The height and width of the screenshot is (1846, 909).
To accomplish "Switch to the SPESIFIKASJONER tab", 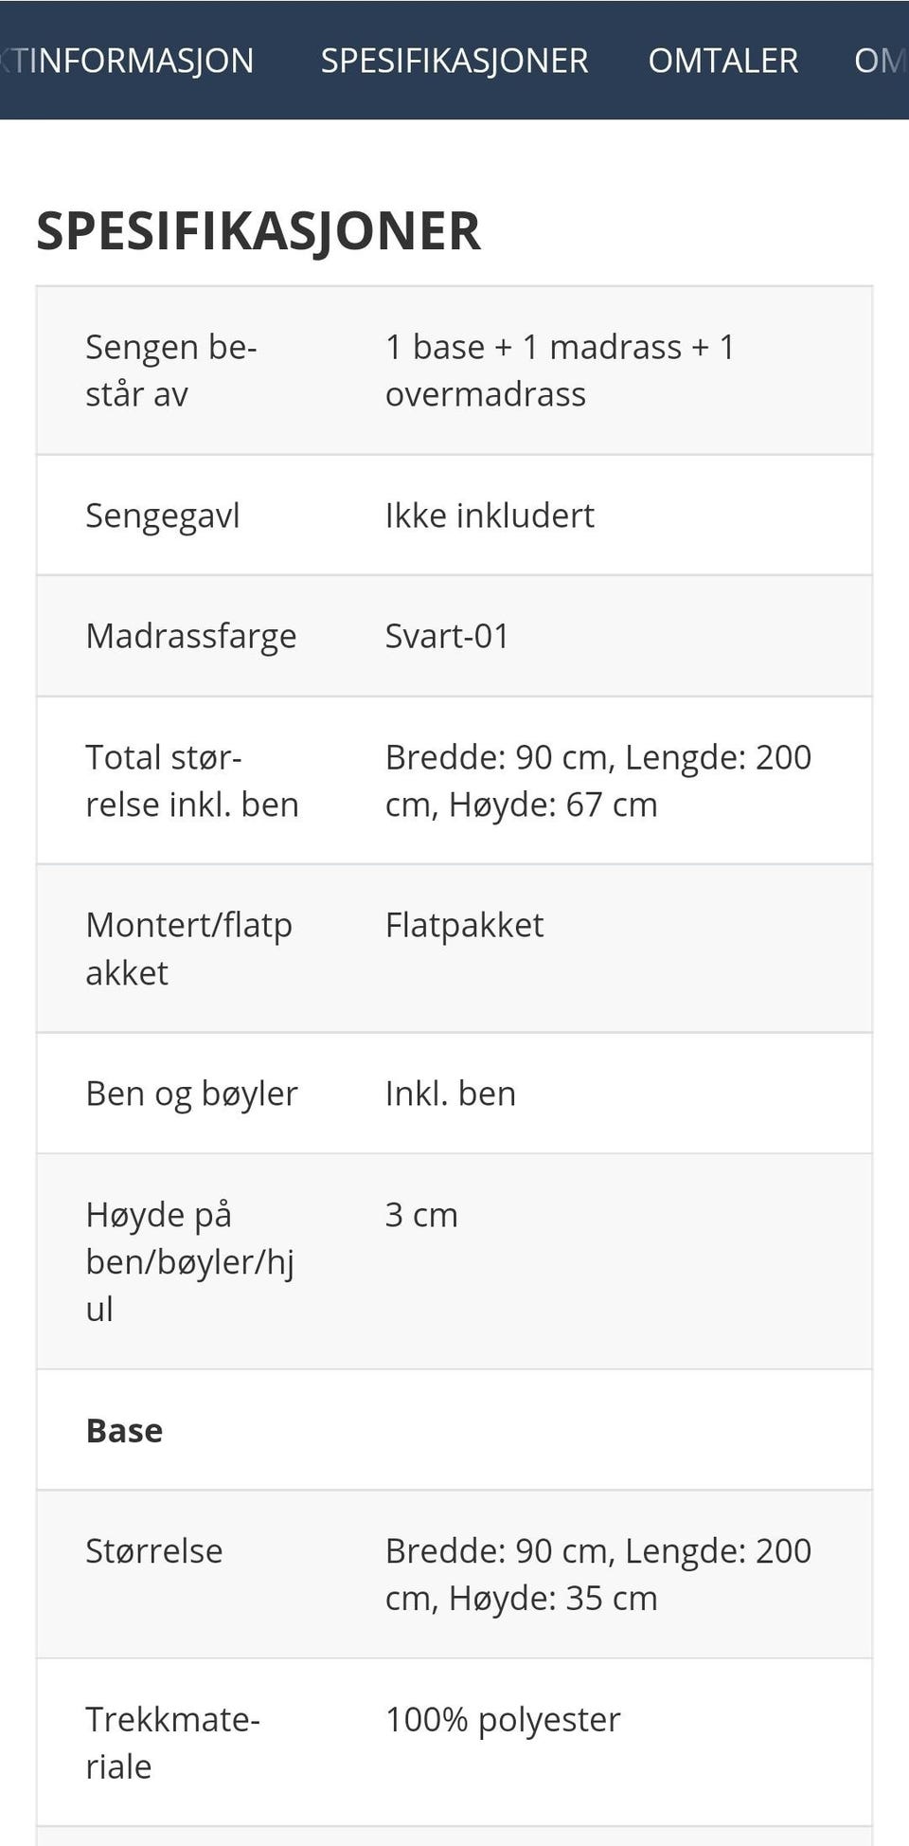I will pyautogui.click(x=454, y=60).
